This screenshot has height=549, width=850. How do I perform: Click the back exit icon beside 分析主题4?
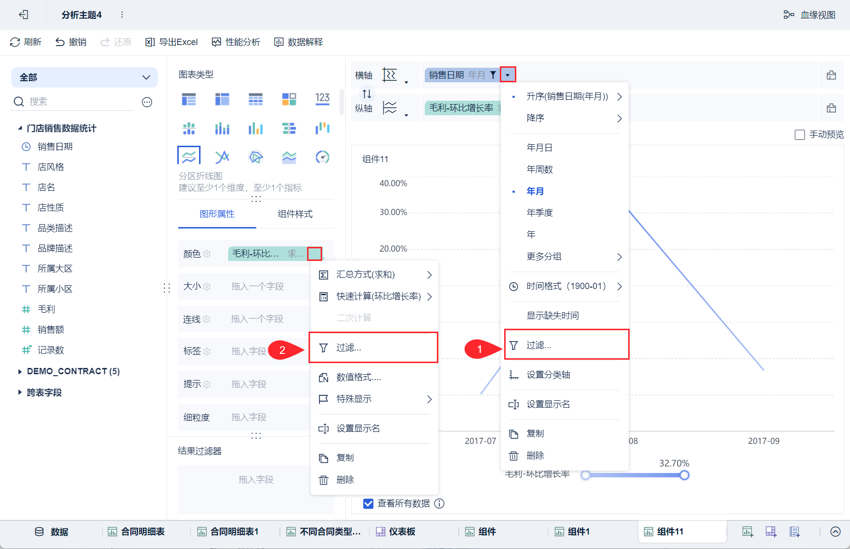click(23, 15)
